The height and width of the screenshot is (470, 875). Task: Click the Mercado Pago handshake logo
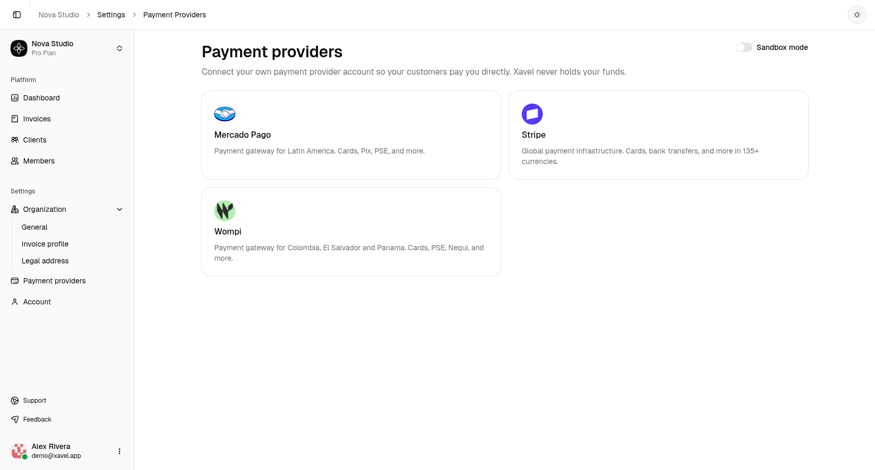pos(225,114)
